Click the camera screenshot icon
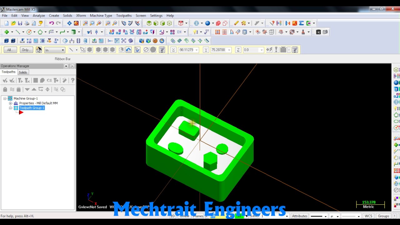 pos(318,32)
